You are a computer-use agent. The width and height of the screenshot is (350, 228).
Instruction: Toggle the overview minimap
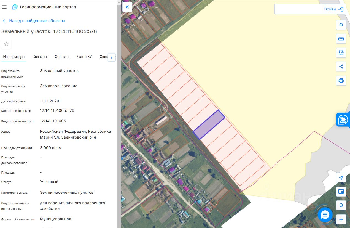pyautogui.click(x=341, y=191)
